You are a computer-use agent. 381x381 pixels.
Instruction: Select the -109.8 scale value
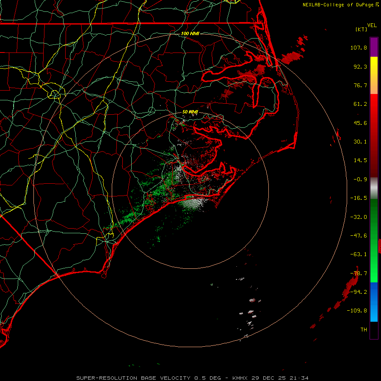(357, 311)
